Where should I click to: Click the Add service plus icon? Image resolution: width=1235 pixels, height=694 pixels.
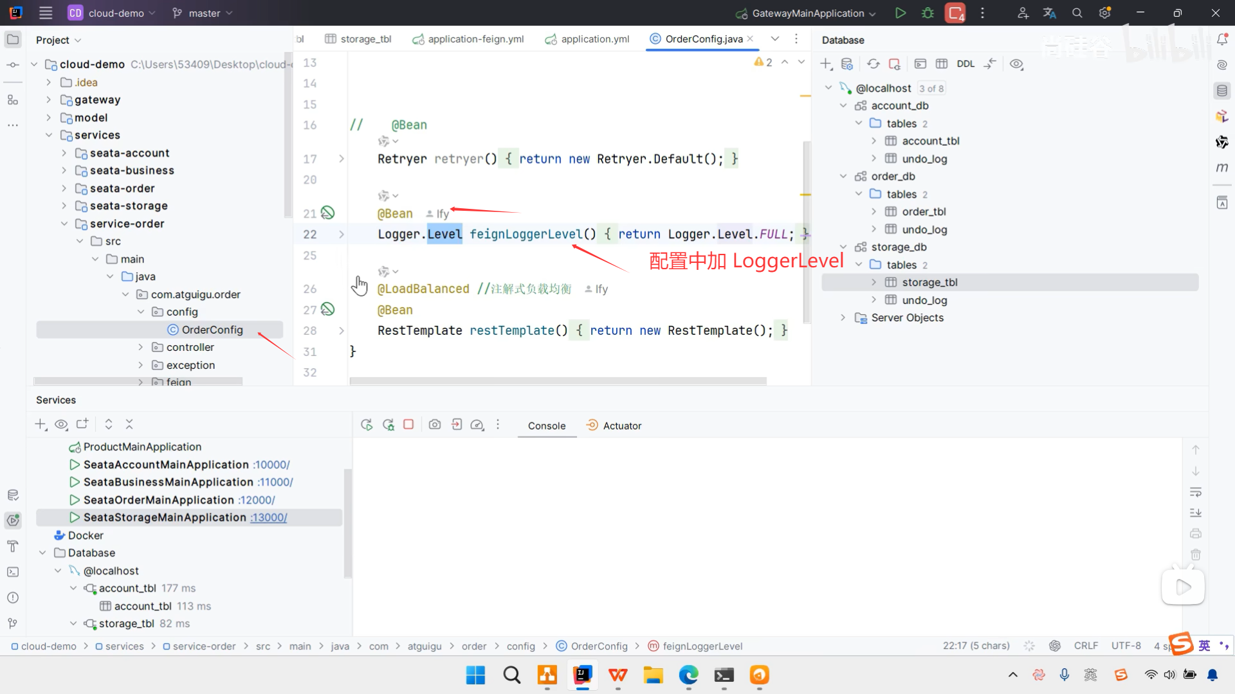[x=41, y=424]
